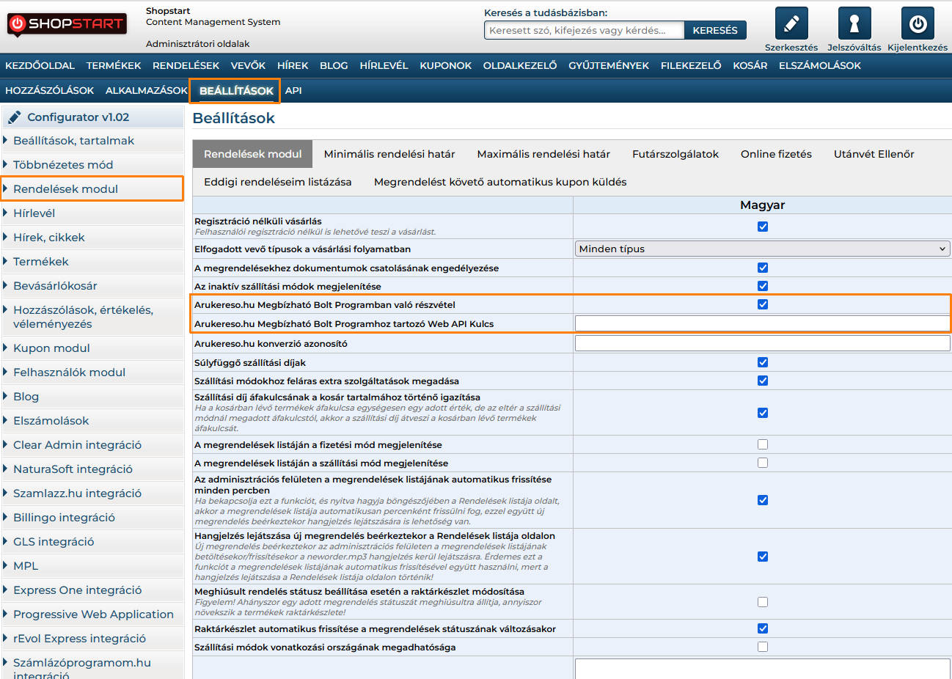Open the Futárszolgálatok tab

tap(675, 154)
